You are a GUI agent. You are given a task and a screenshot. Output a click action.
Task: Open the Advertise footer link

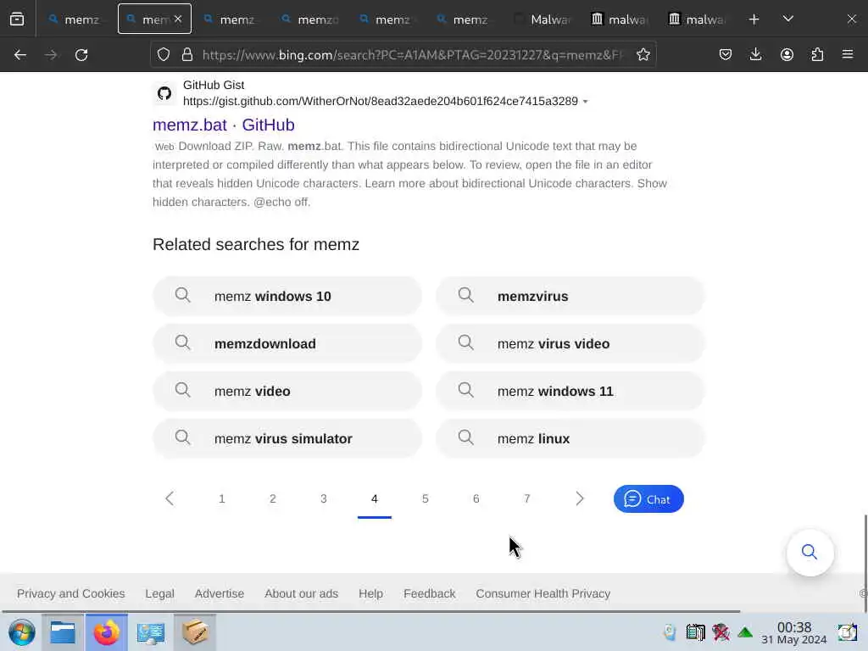pyautogui.click(x=220, y=593)
